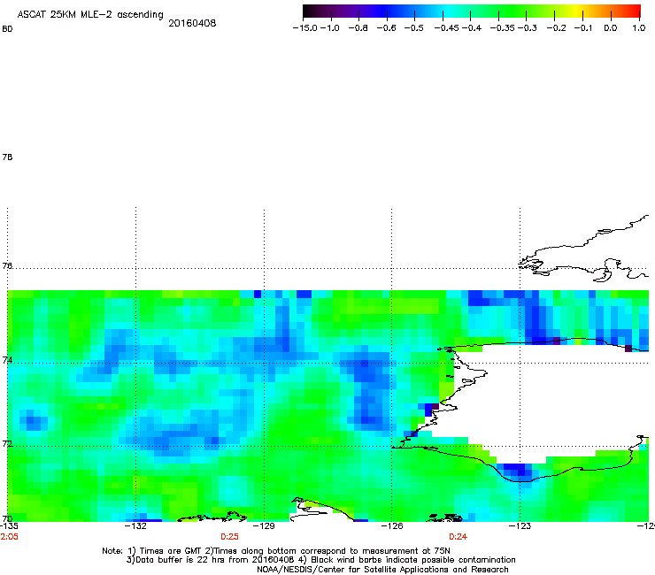
Task: Click the color bar label 0.0
Action: 611,28
